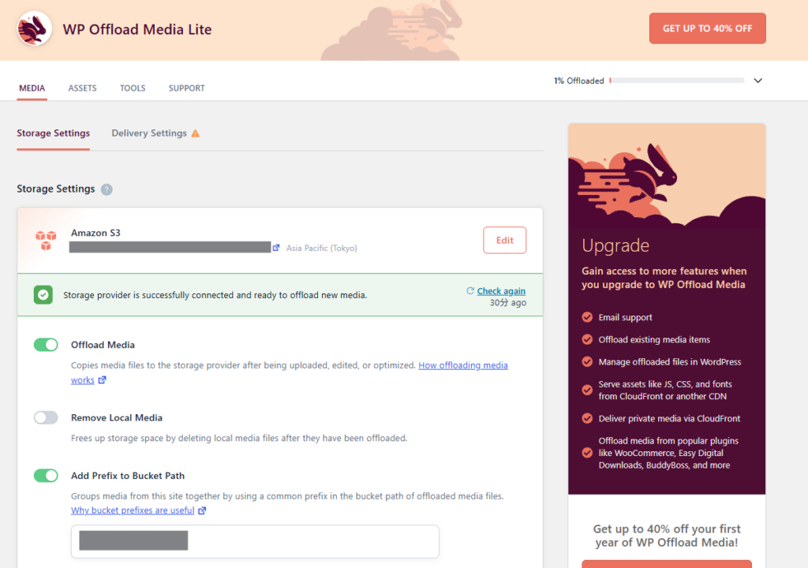
Task: Expand the offload status chevron dropdown
Action: pos(758,80)
